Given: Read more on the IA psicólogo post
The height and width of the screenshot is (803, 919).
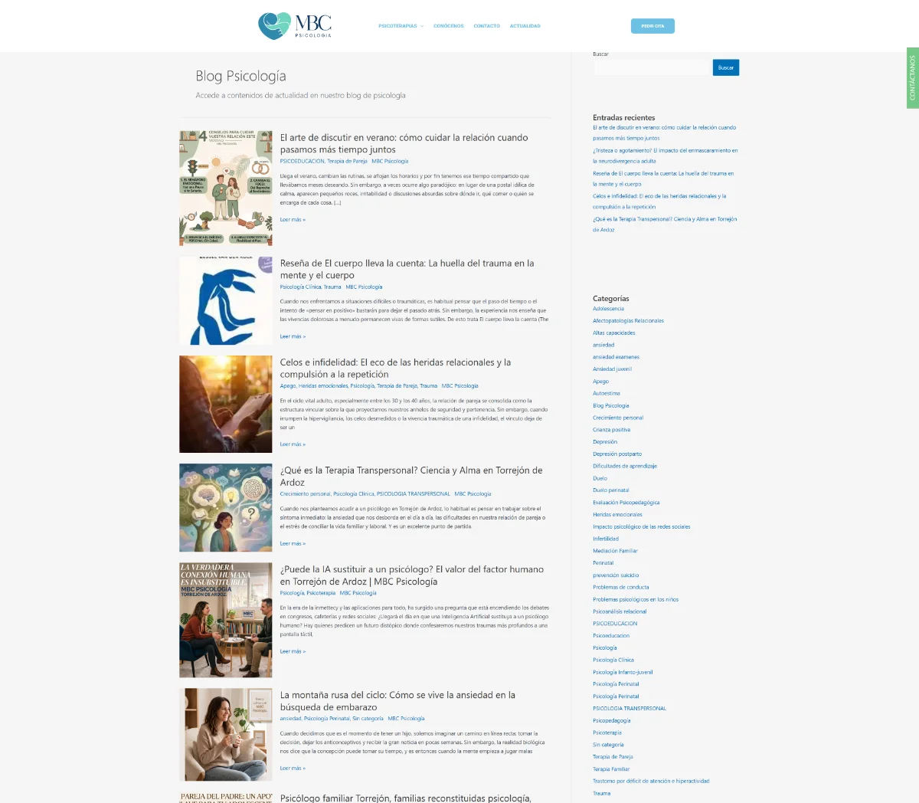Looking at the screenshot, I should [x=293, y=652].
